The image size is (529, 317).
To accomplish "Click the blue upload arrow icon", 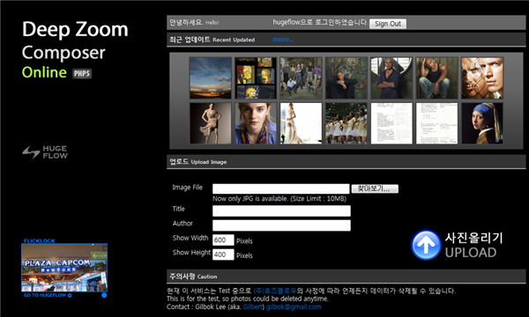I will 426,245.
